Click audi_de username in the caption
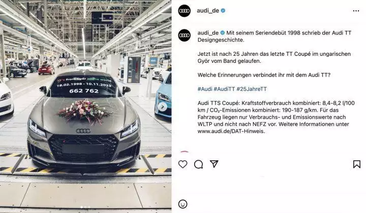This screenshot has height=213, width=366. coord(208,33)
